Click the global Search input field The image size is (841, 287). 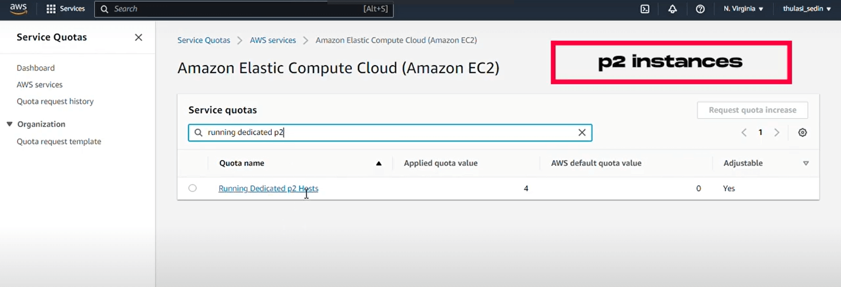pos(244,9)
